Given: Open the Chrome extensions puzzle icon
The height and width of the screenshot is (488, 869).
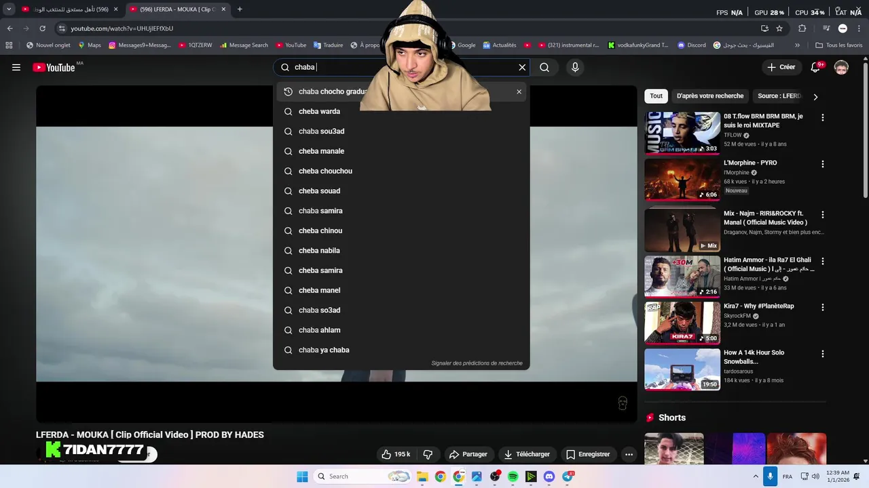Looking at the screenshot, I should tap(802, 28).
